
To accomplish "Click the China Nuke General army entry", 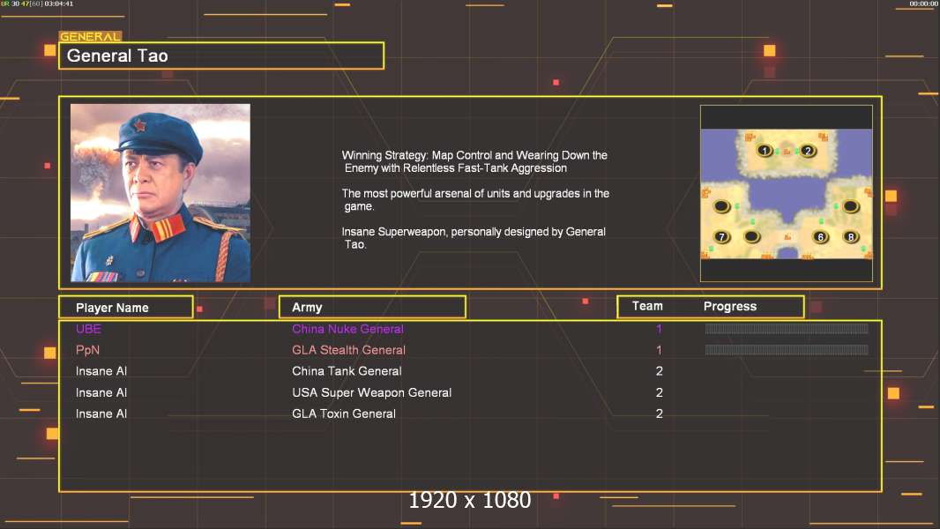I will (347, 329).
